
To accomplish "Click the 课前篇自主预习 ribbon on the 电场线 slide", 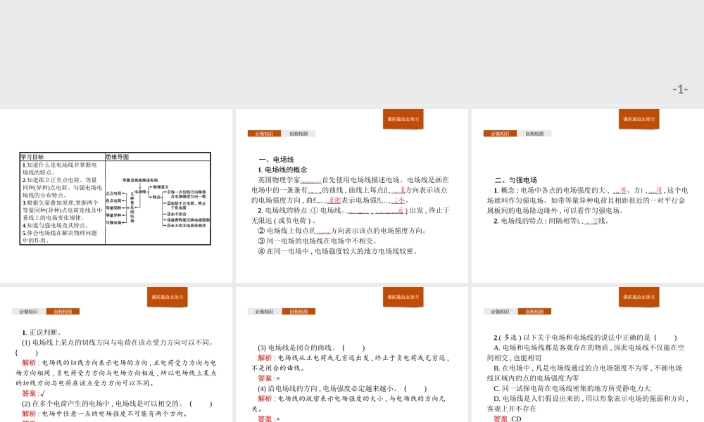I will point(403,120).
